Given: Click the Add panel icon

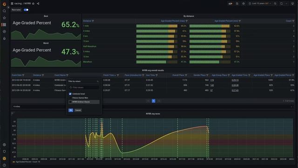Looking at the screenshot, I should 230,3.
